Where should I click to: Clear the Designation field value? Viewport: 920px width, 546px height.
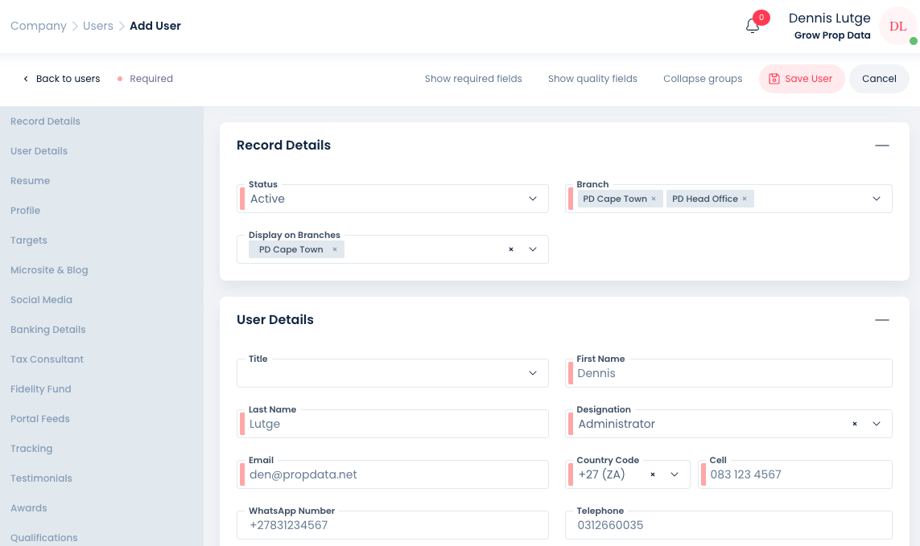click(x=855, y=424)
